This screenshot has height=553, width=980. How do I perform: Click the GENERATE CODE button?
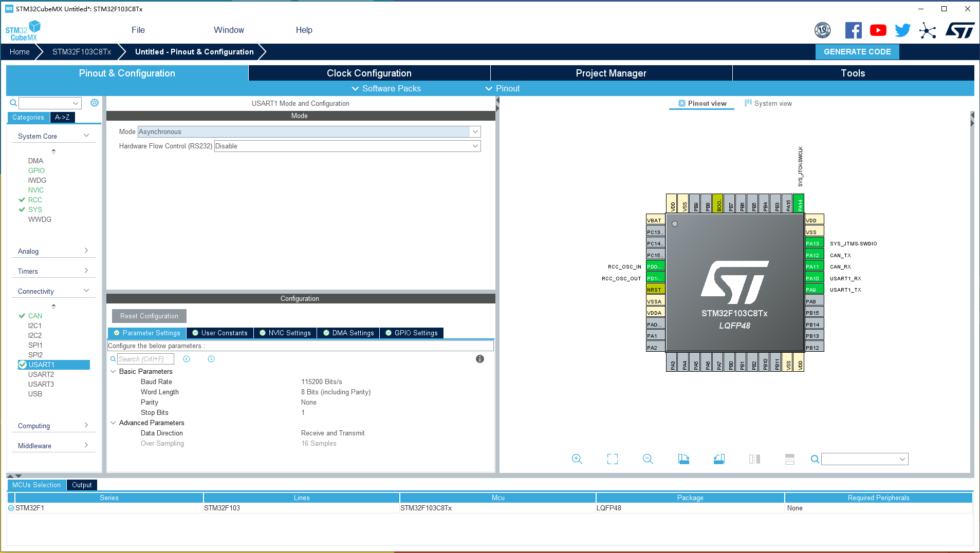click(x=857, y=51)
